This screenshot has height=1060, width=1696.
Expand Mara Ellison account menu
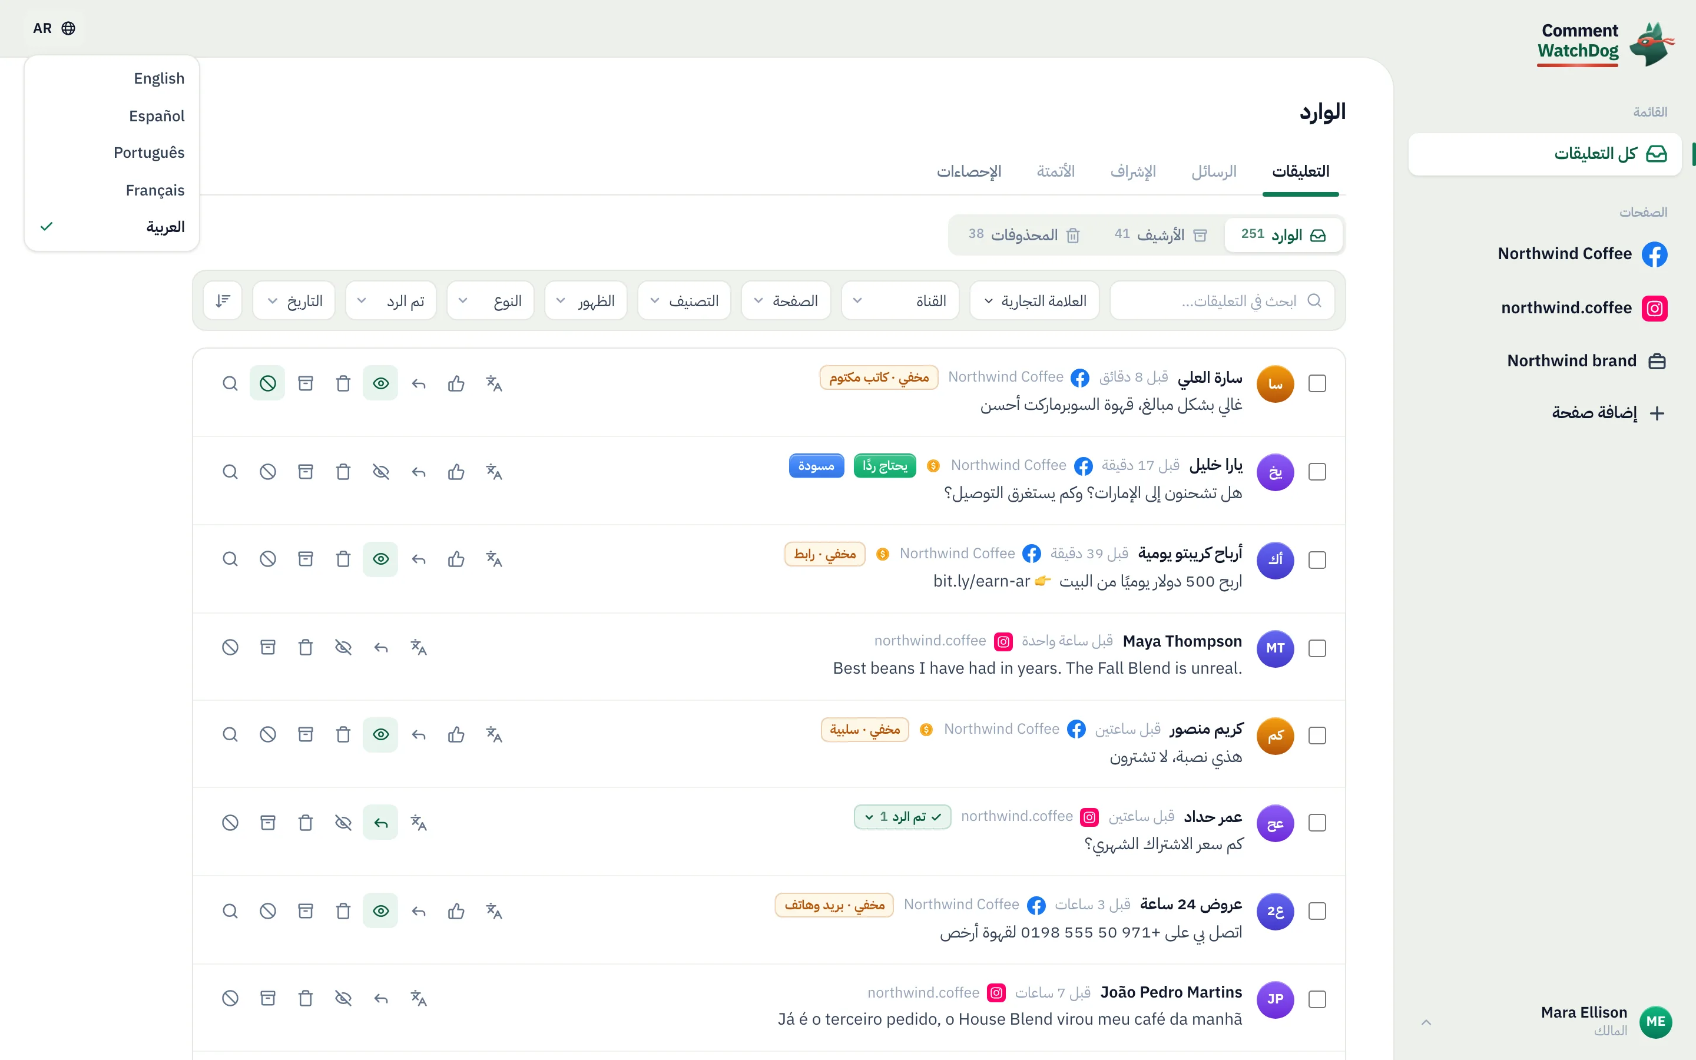coord(1545,1022)
